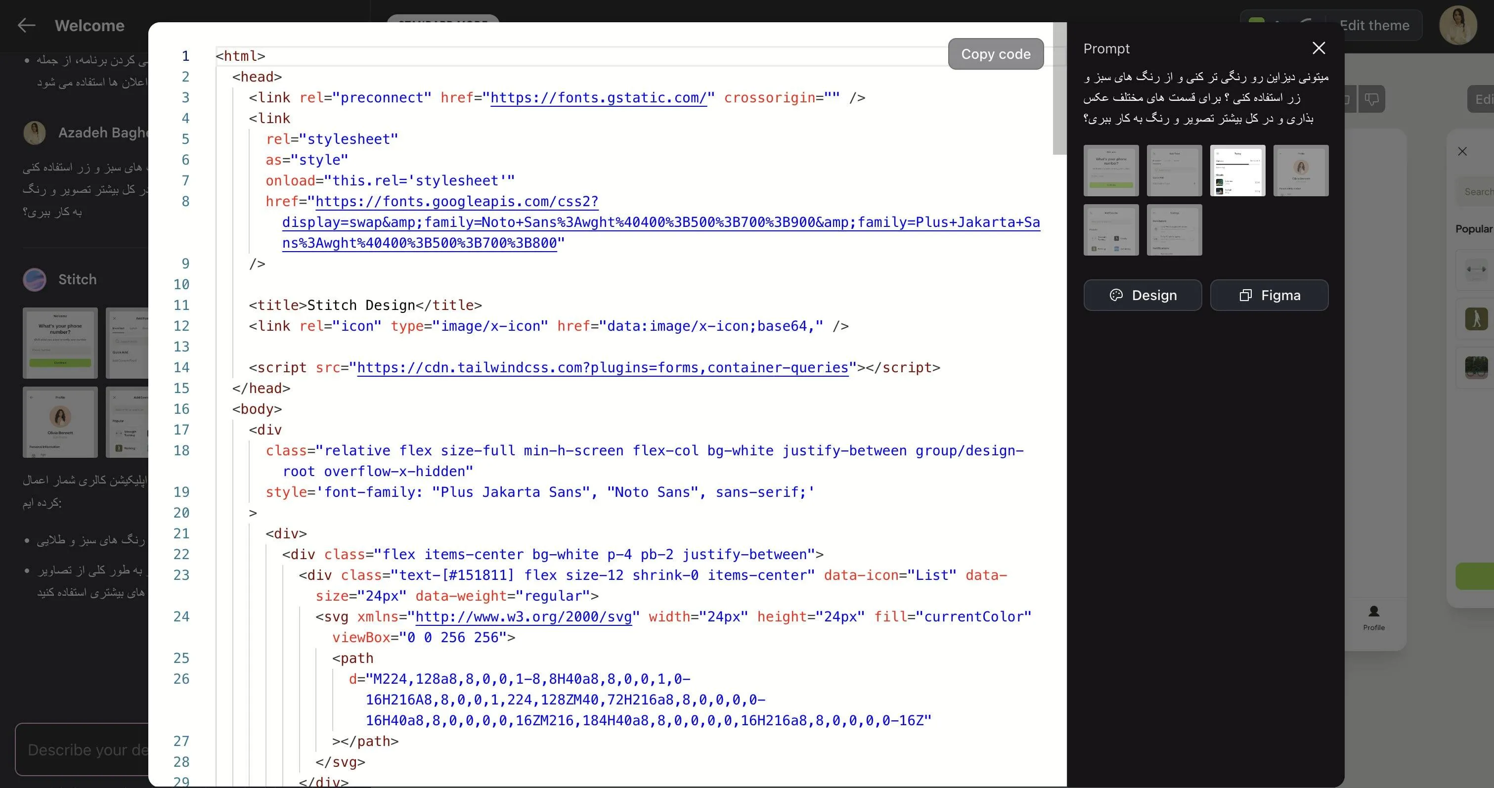Open the user profile avatar at top right
This screenshot has height=788, width=1494.
click(x=1457, y=26)
